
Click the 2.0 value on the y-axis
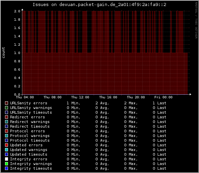(x=17, y=11)
